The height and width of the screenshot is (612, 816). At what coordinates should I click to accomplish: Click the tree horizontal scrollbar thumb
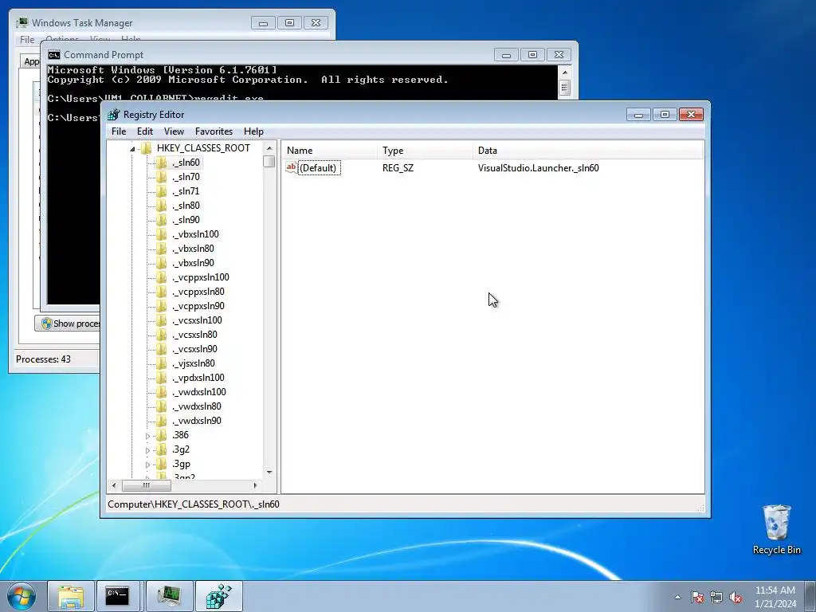(147, 485)
